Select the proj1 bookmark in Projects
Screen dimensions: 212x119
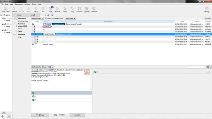coord(4,24)
